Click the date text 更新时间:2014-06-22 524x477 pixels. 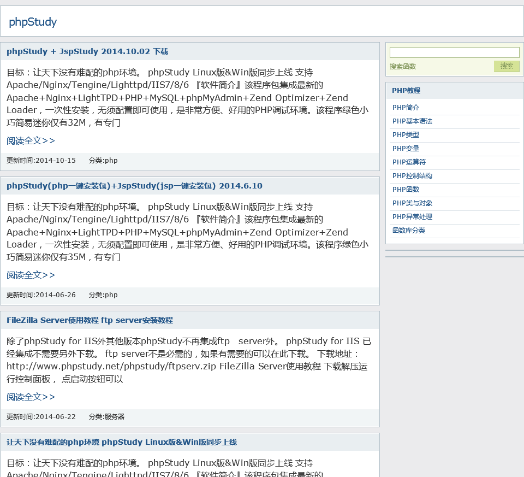point(41,417)
